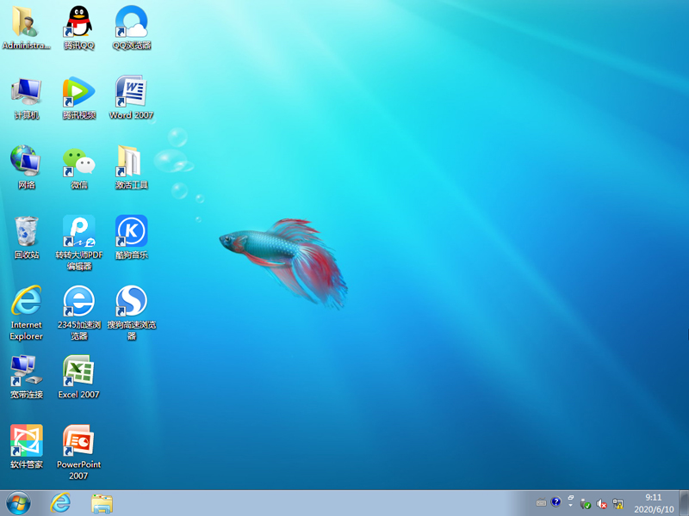This screenshot has height=516, width=689.
Task: Open the Windows Start menu
Action: pos(17,503)
